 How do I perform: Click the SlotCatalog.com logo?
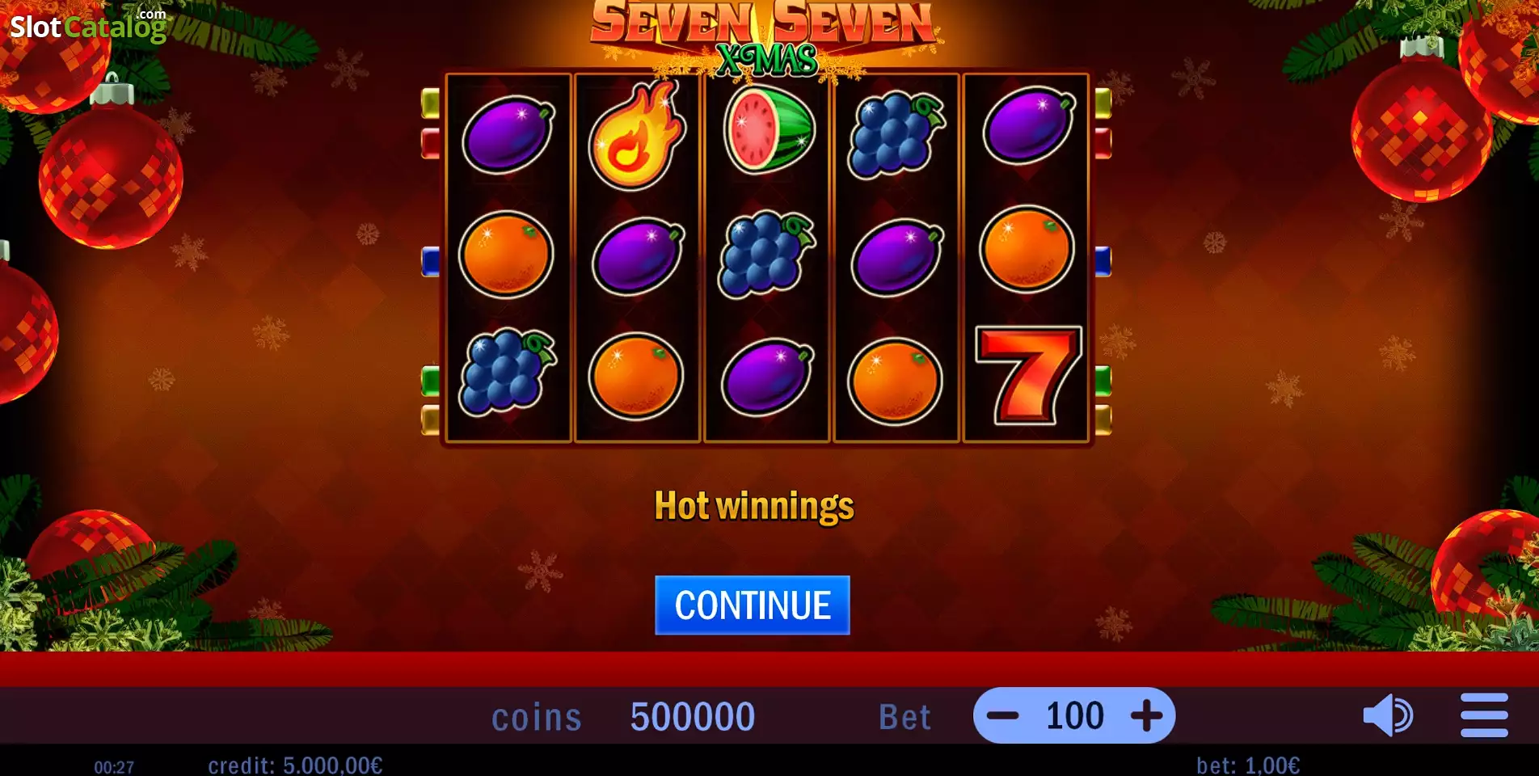click(88, 26)
